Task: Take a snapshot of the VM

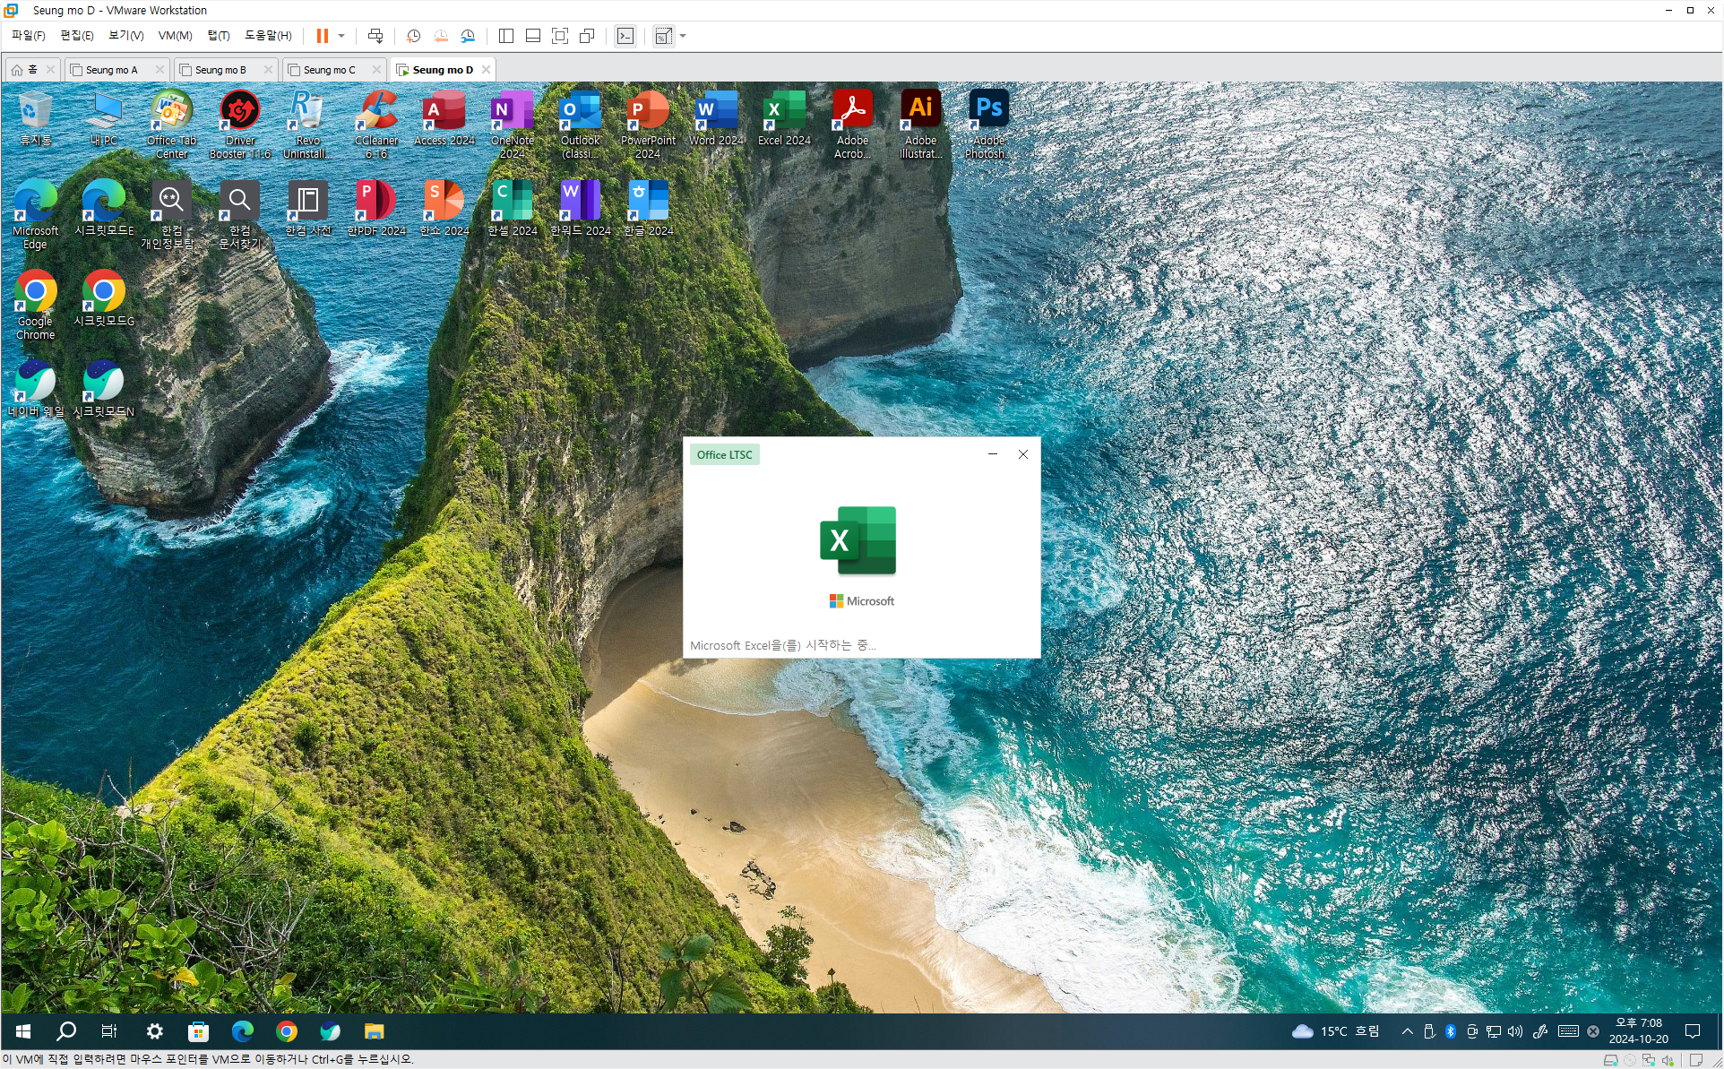Action: (413, 36)
